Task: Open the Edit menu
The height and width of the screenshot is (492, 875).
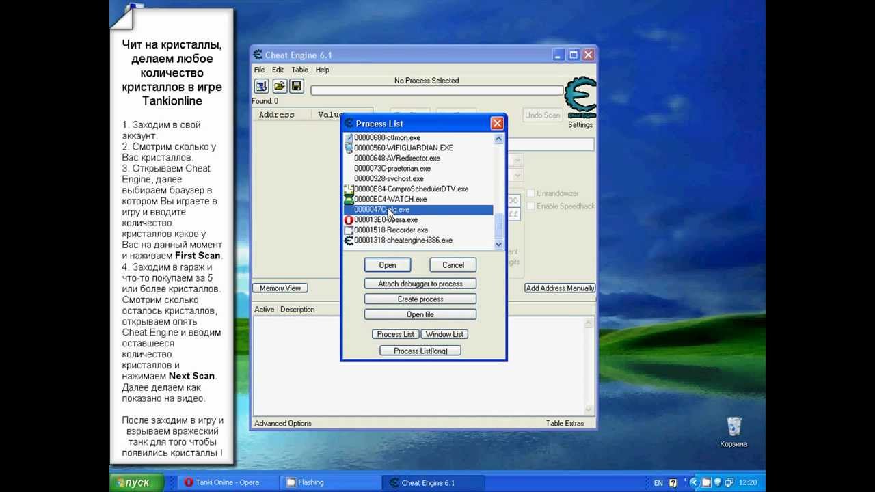Action: tap(278, 70)
